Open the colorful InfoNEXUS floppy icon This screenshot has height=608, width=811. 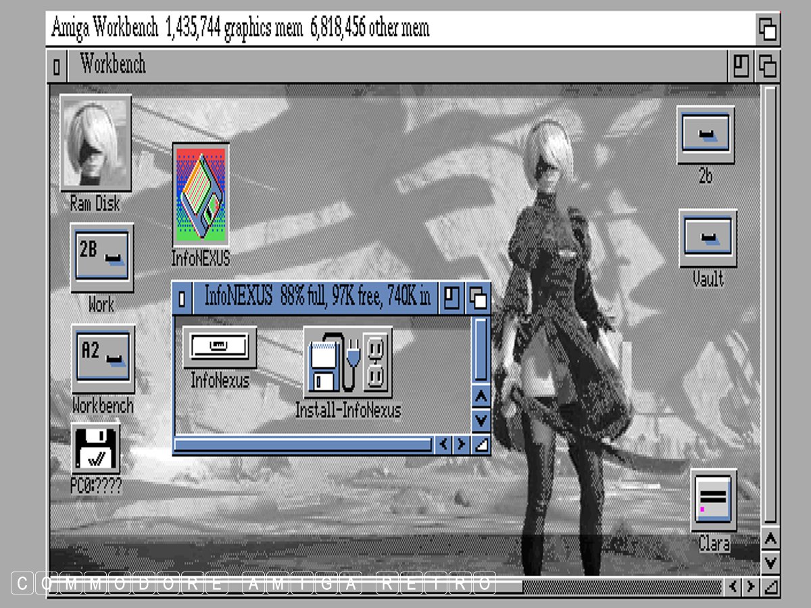pyautogui.click(x=201, y=195)
